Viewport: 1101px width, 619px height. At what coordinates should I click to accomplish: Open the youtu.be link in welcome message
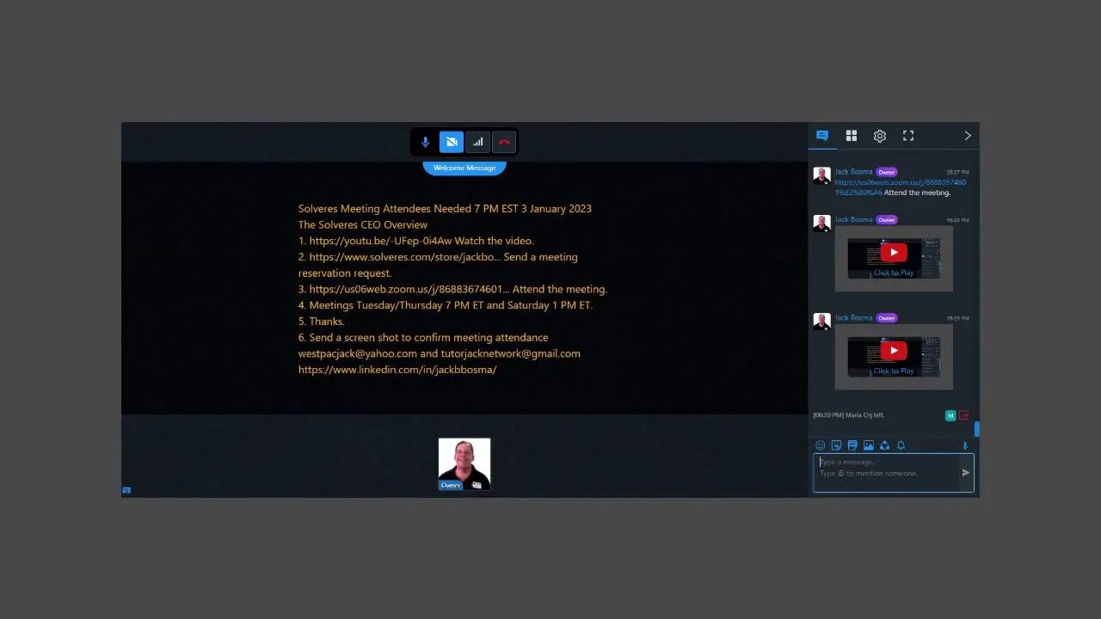(x=380, y=241)
